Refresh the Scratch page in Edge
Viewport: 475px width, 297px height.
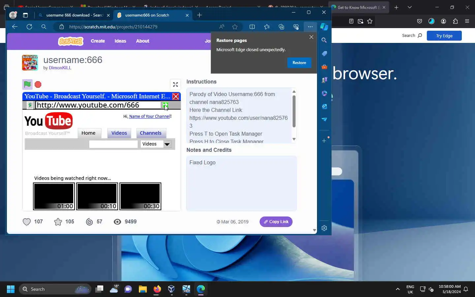coord(29,27)
